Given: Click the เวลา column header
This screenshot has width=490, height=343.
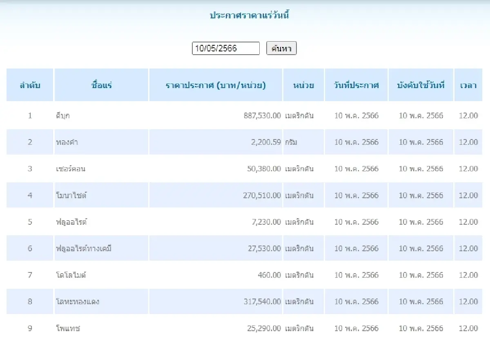Looking at the screenshot, I should pos(468,85).
